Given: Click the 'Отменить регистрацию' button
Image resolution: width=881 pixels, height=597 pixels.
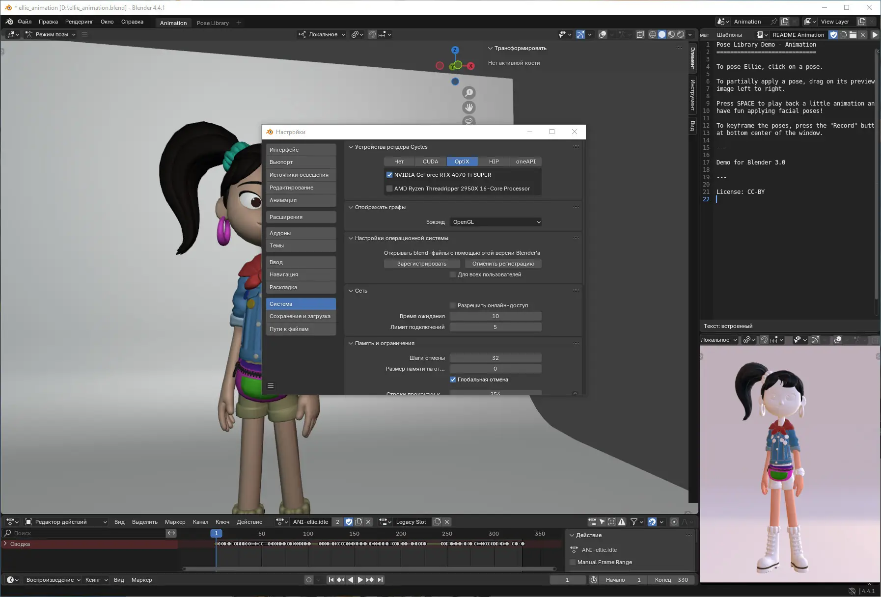Looking at the screenshot, I should pos(503,264).
